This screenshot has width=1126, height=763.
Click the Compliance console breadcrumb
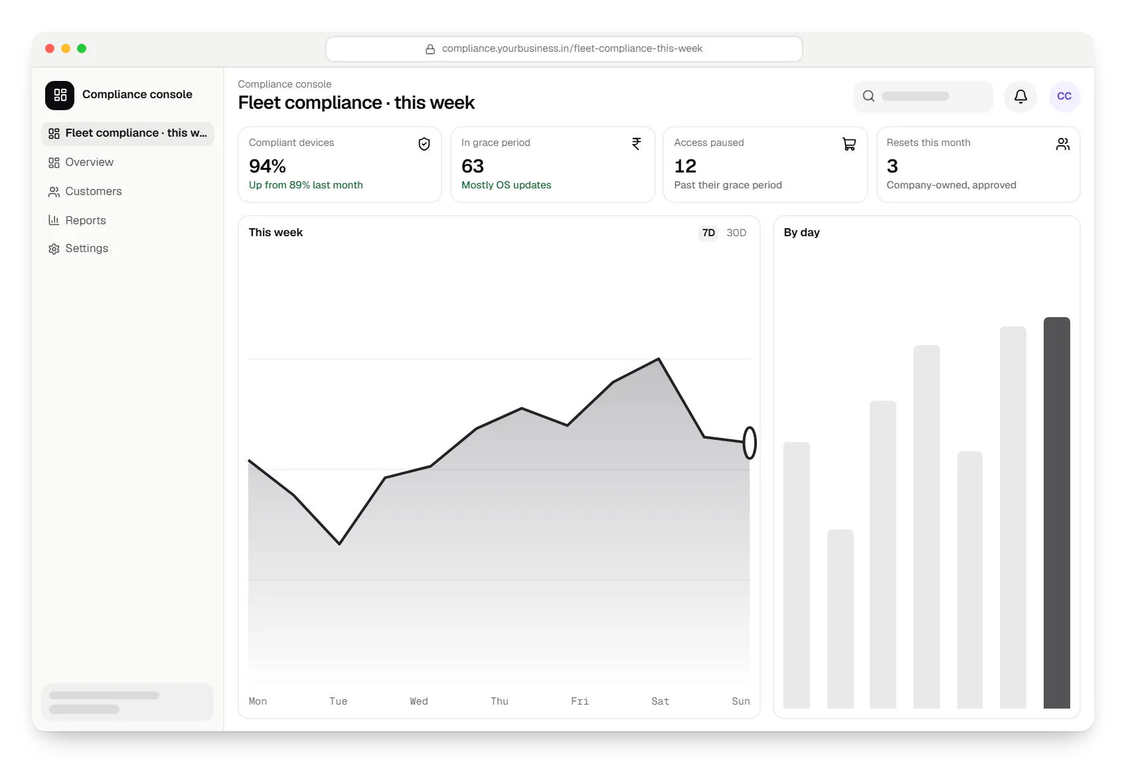point(285,84)
